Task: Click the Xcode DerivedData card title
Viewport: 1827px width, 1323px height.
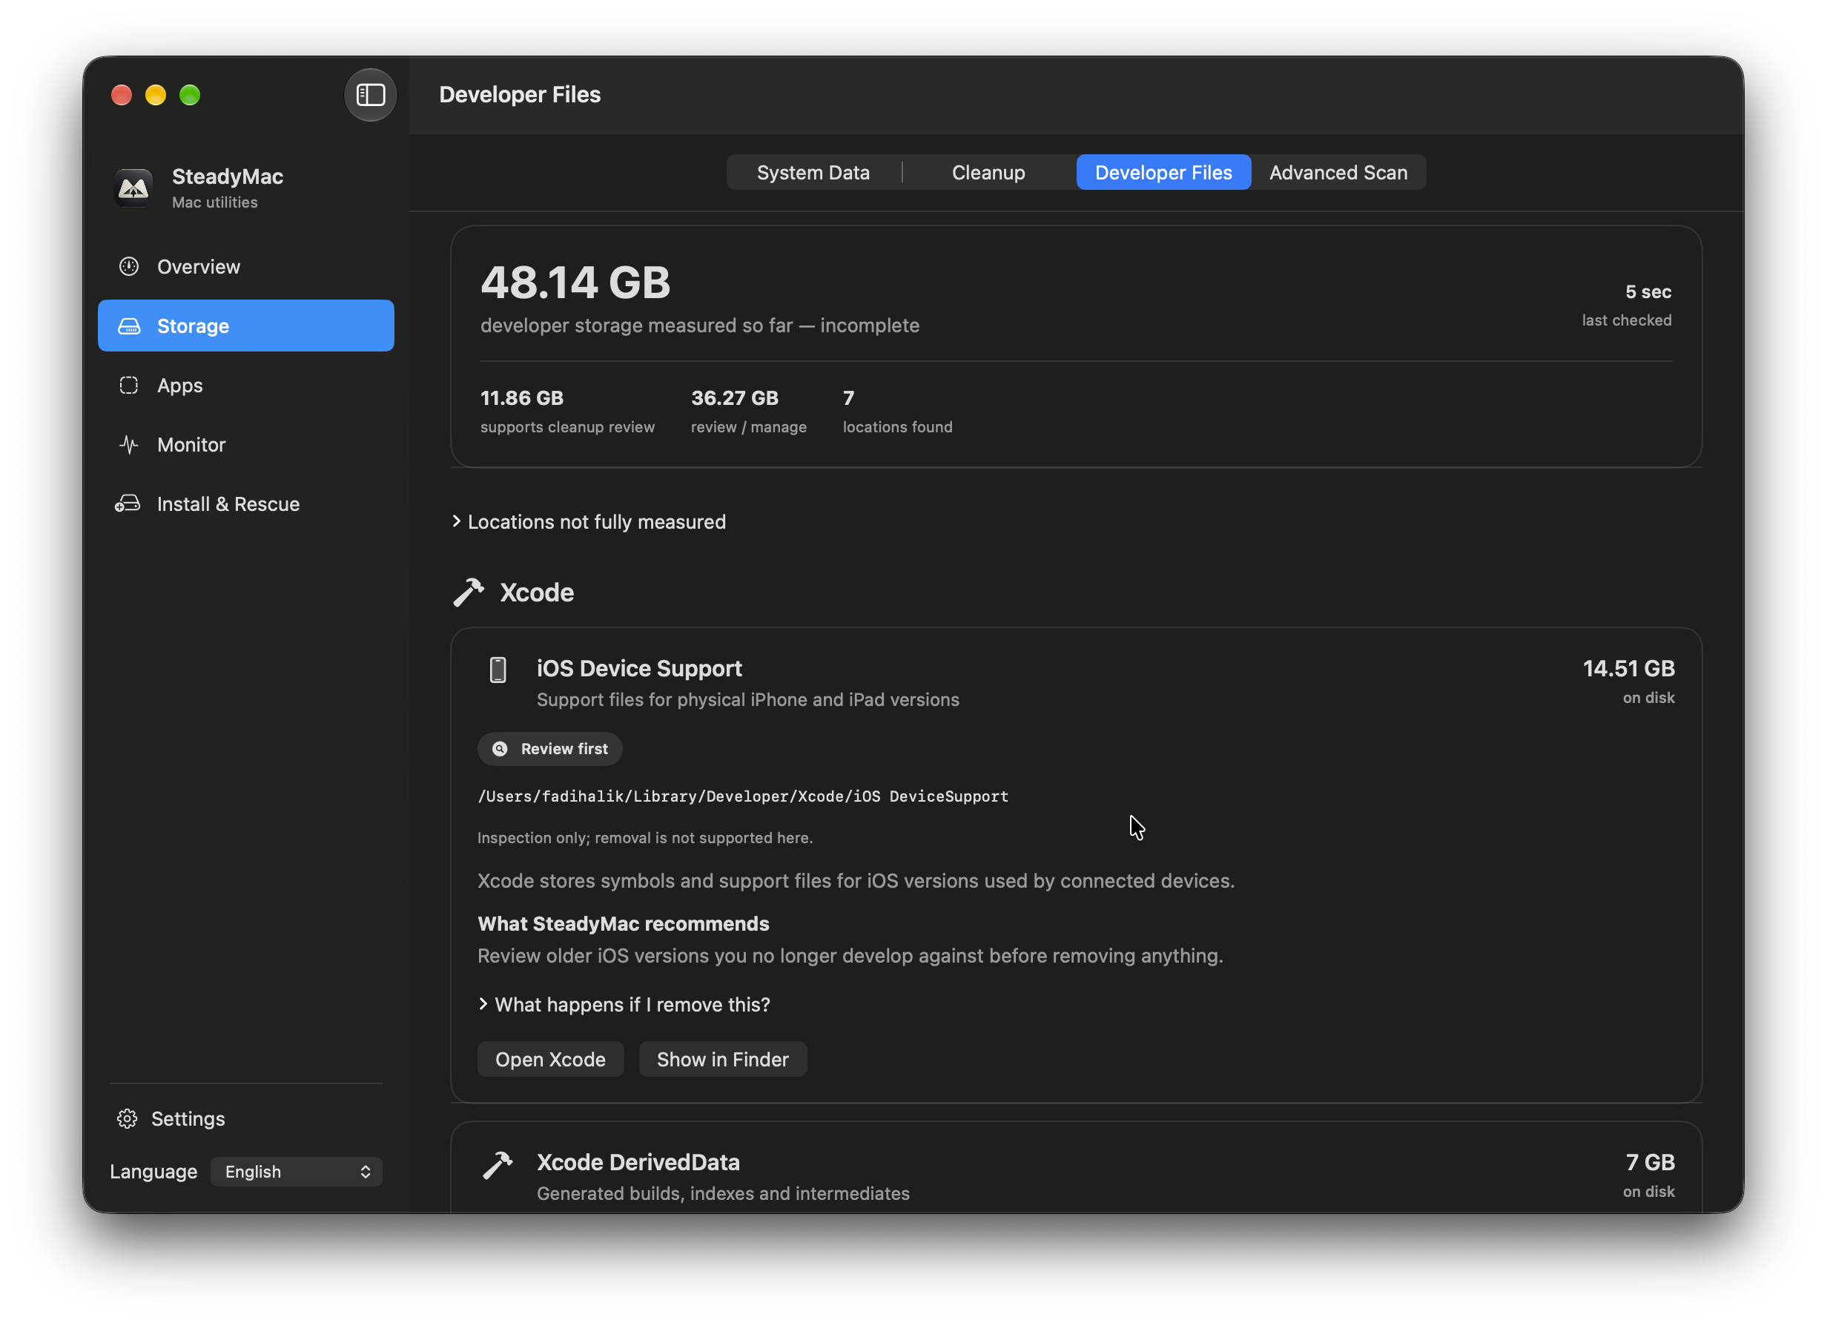Action: pyautogui.click(x=638, y=1163)
